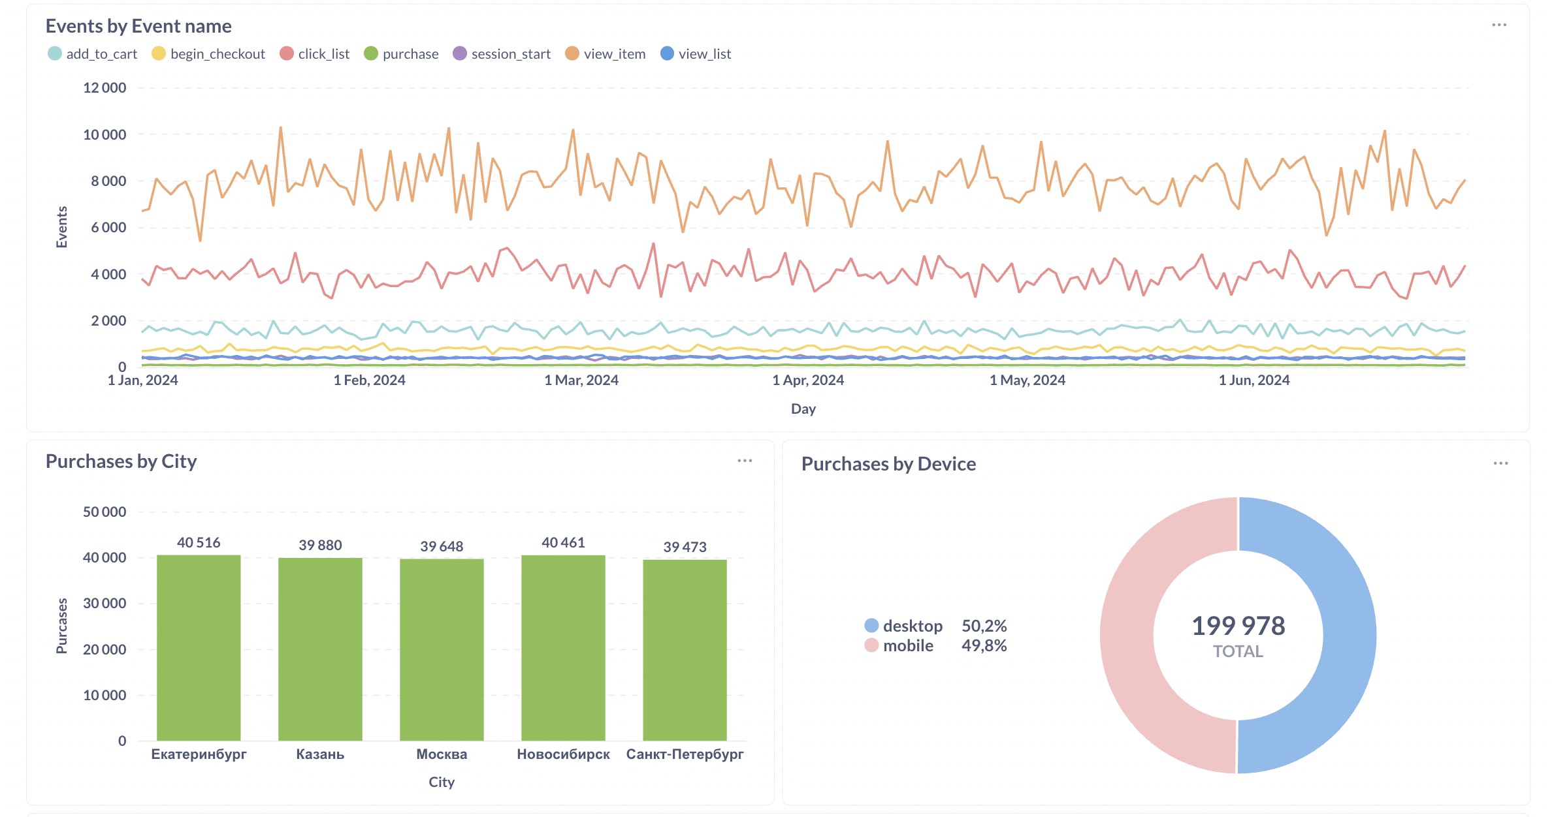Open the Purchases by City chart menu
Screen dimensions: 1552x817
745,461
